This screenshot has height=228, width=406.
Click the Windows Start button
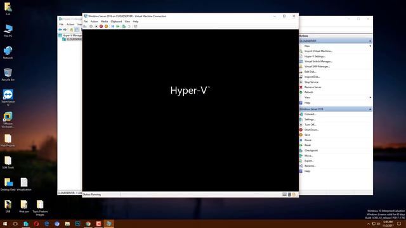pyautogui.click(x=5, y=224)
